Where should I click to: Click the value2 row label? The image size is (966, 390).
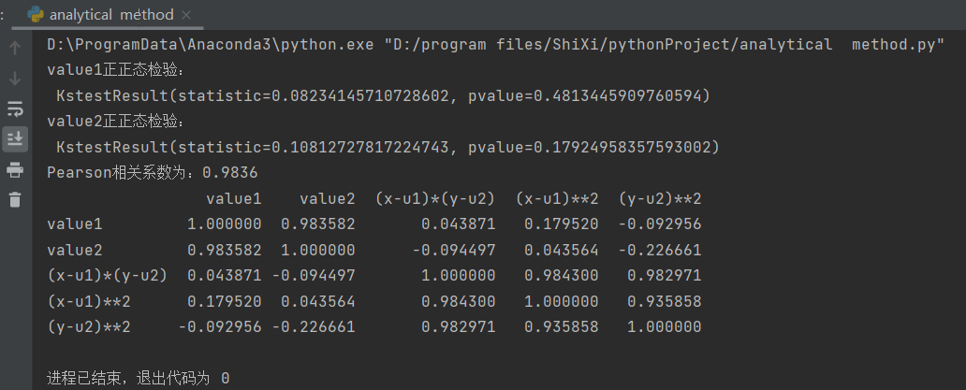point(75,251)
